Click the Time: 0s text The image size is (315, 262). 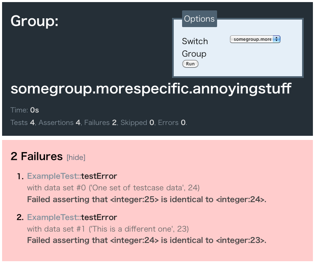point(25,110)
